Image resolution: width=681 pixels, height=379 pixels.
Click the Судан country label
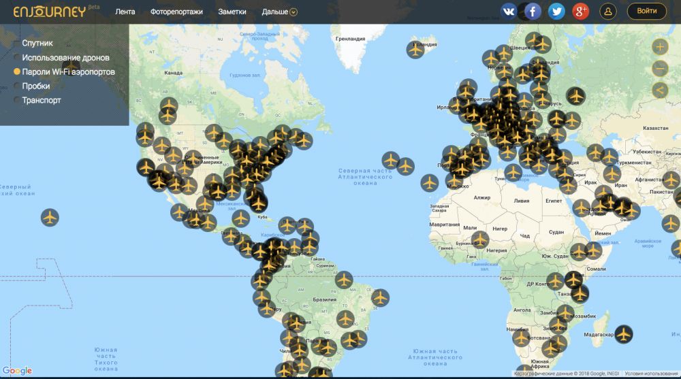pyautogui.click(x=556, y=232)
